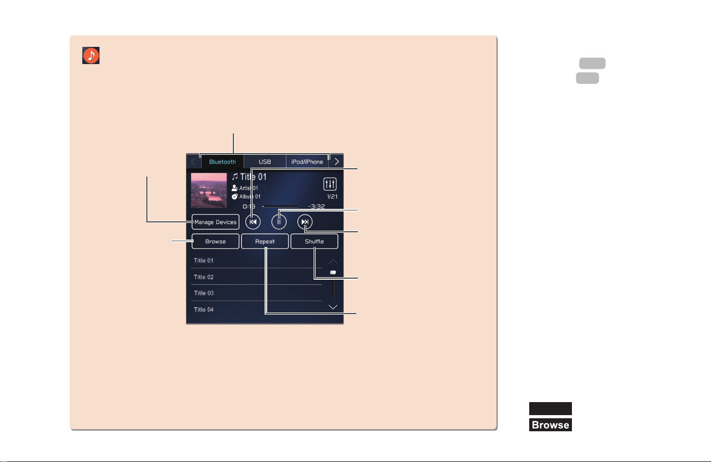
Task: Skip to the previous track
Action: 253,222
